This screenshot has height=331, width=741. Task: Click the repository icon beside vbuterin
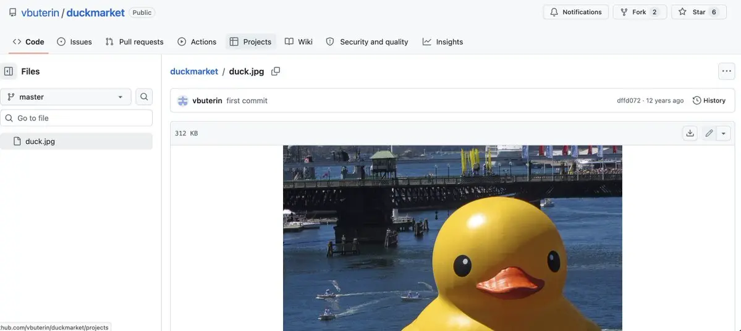point(13,12)
